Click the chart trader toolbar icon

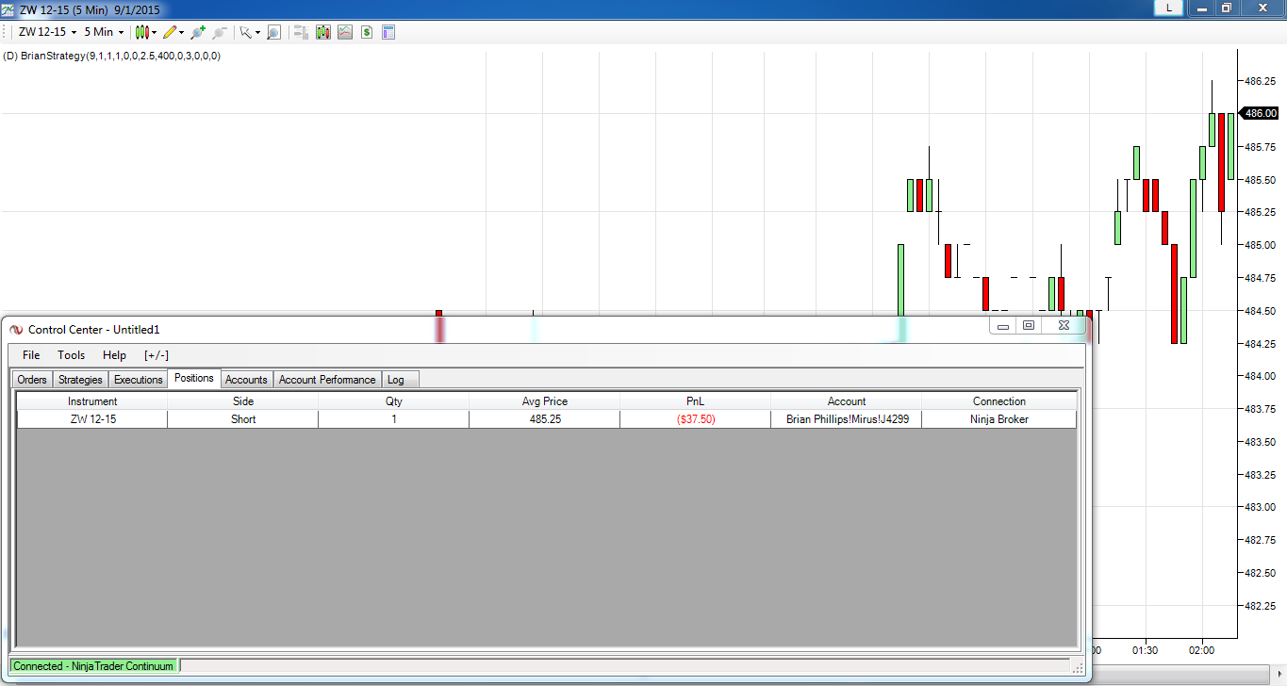tap(302, 32)
